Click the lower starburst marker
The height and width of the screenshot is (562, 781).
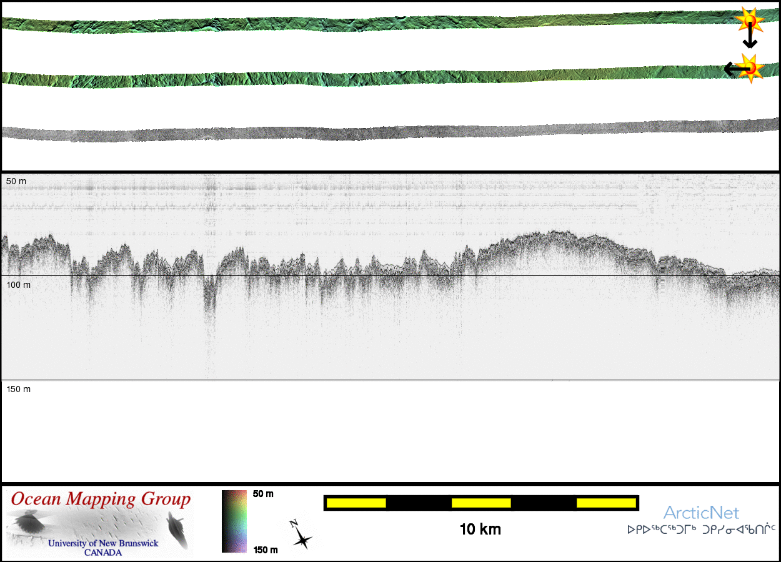click(750, 67)
